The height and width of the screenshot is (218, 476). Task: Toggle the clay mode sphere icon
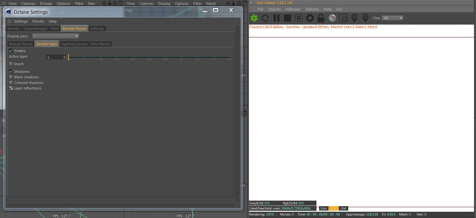(332, 18)
